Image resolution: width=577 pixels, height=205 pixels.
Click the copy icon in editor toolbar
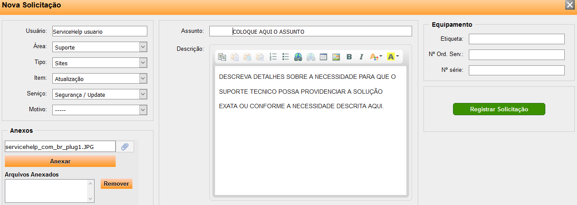pyautogui.click(x=222, y=57)
